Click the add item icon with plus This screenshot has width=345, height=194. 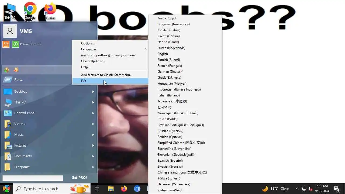click(6, 70)
